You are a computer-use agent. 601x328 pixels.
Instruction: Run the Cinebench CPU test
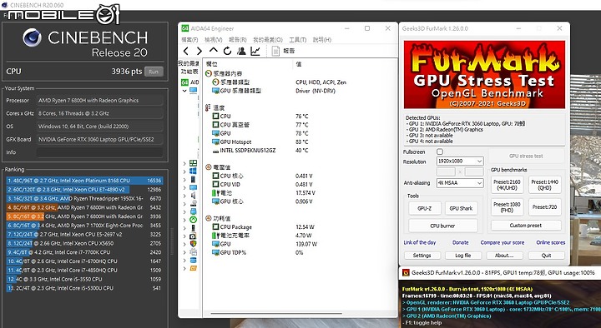pyautogui.click(x=154, y=72)
